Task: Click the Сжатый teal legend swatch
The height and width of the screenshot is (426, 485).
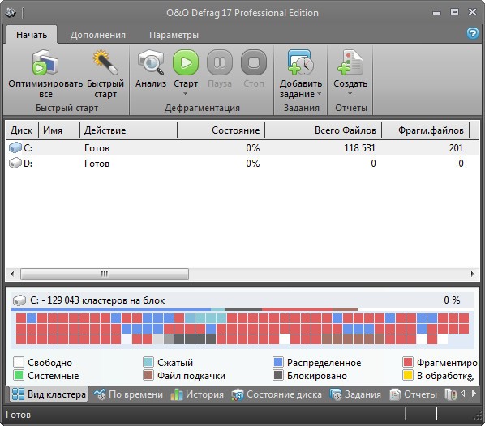Action: (x=148, y=362)
